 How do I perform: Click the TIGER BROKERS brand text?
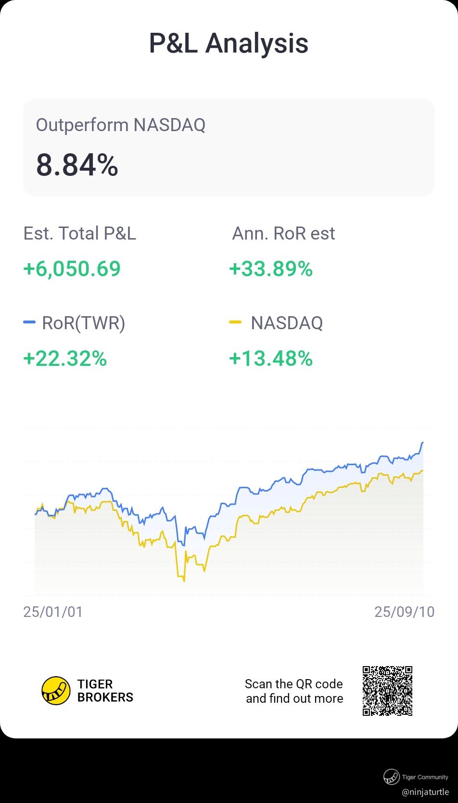pos(105,691)
